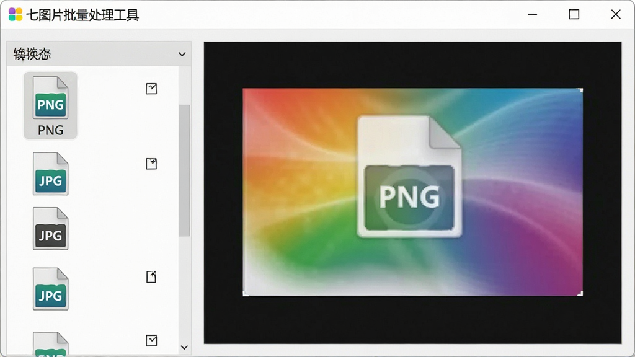Click the small action icon beside the PNG file
Viewport: 635px width, 357px height.
pos(151,89)
